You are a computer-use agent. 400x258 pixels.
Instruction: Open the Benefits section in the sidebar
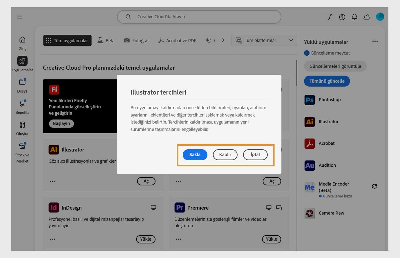click(x=22, y=106)
